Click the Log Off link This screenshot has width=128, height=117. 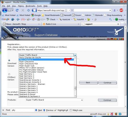[x=82, y=37]
